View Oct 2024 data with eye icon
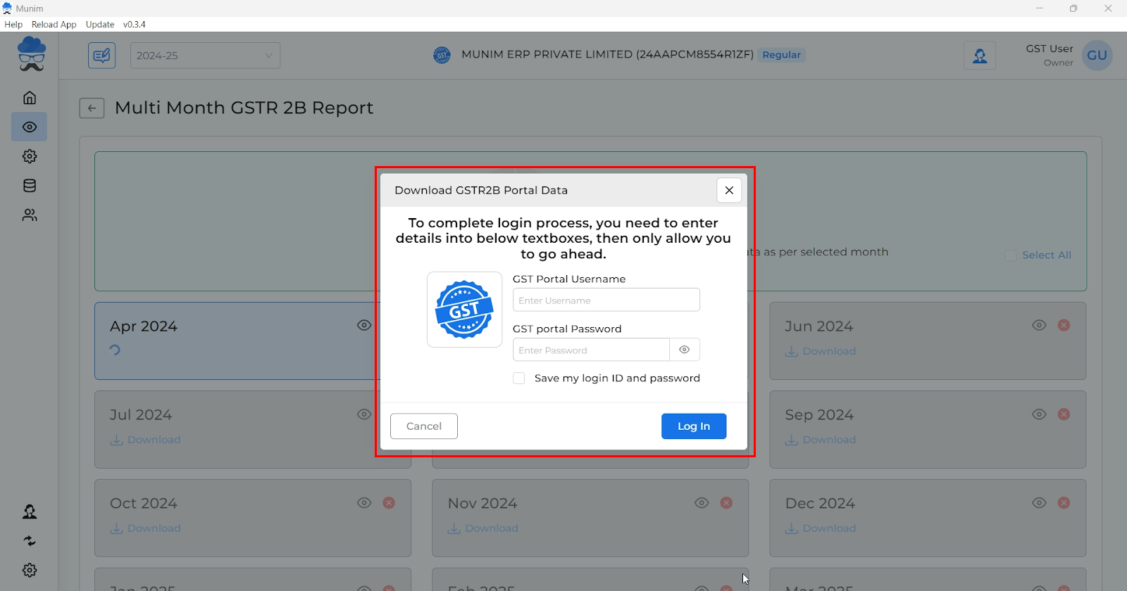Screen dimensions: 1127x591 point(364,502)
